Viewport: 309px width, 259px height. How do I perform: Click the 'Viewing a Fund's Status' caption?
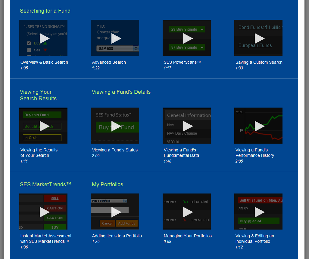coord(115,150)
